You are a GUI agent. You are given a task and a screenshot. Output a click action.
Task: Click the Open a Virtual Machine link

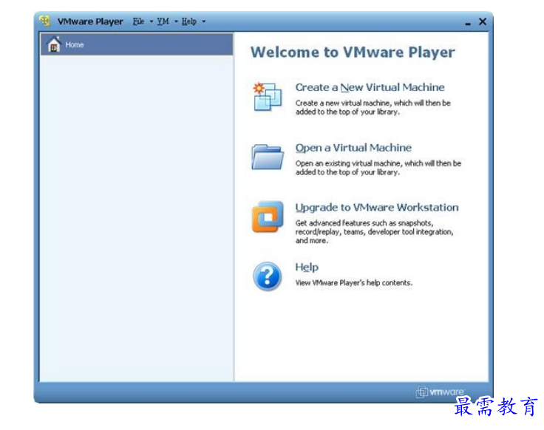pyautogui.click(x=353, y=148)
